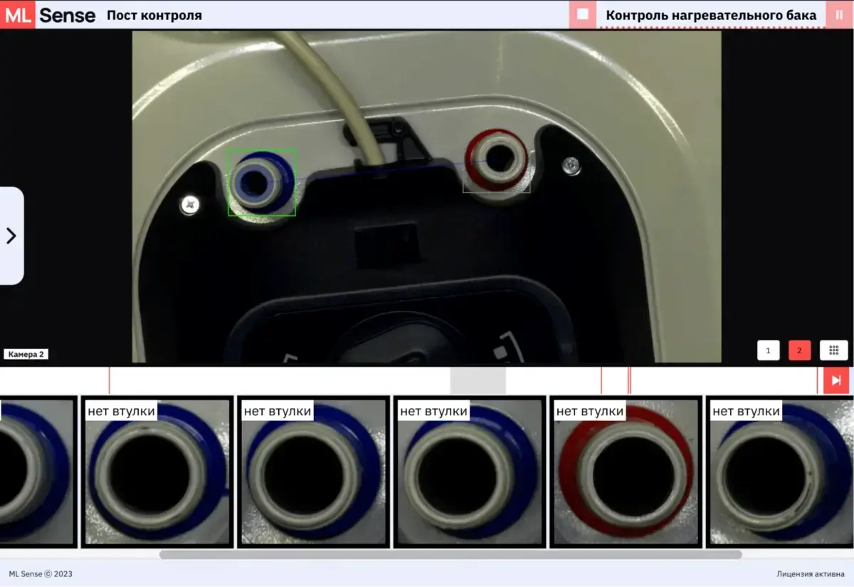The width and height of the screenshot is (854, 587).
Task: Jump to latest frame with skip-end icon
Action: tap(836, 380)
